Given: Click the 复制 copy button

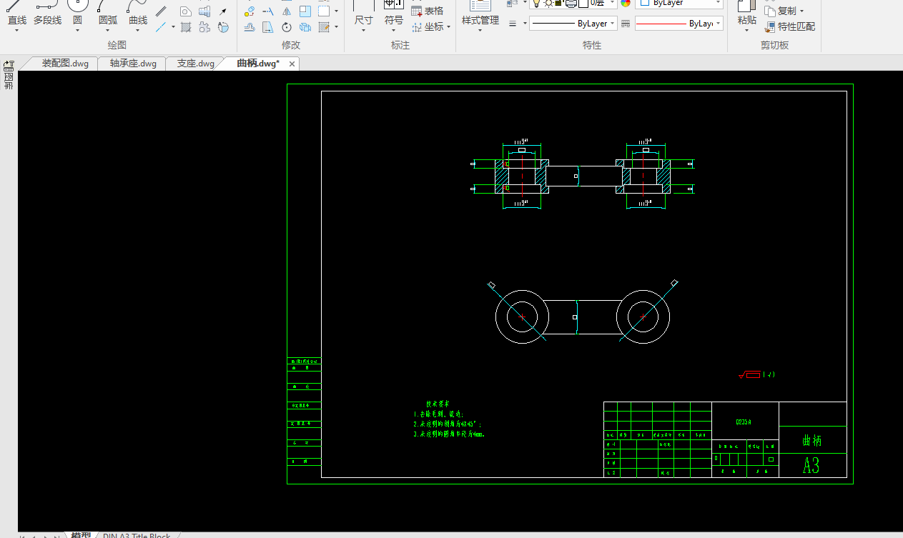Looking at the screenshot, I should [784, 11].
